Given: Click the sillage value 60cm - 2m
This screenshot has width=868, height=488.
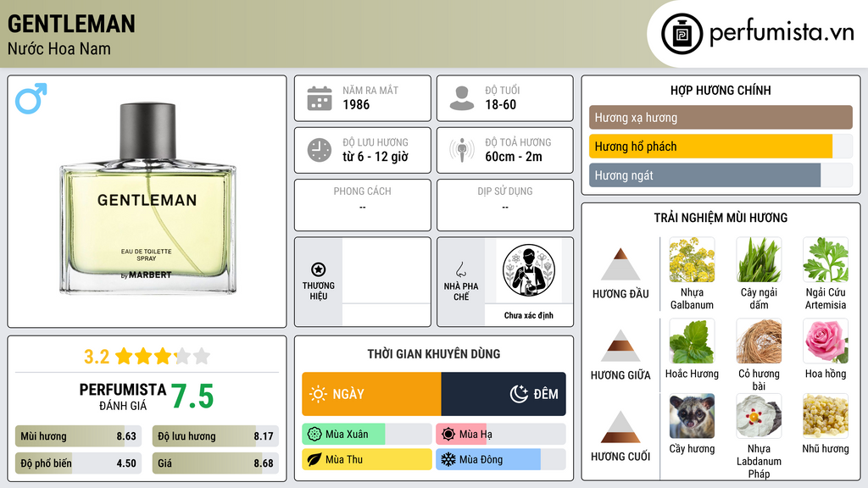Looking at the screenshot, I should click(514, 157).
